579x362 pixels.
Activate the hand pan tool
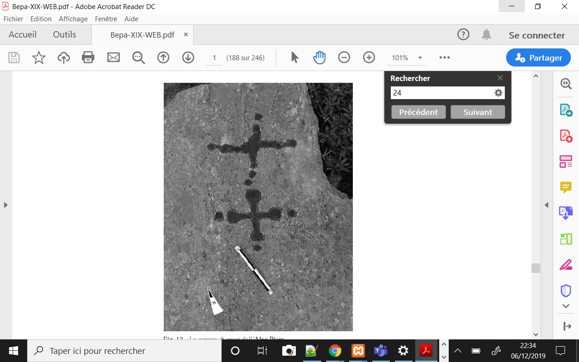(319, 57)
